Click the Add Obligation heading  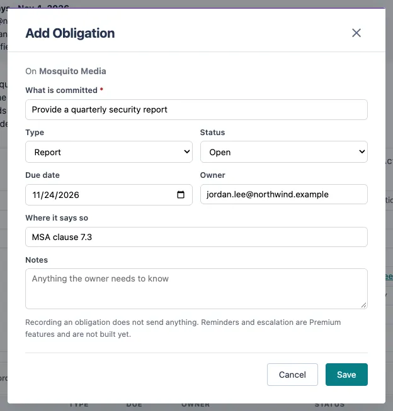[70, 33]
